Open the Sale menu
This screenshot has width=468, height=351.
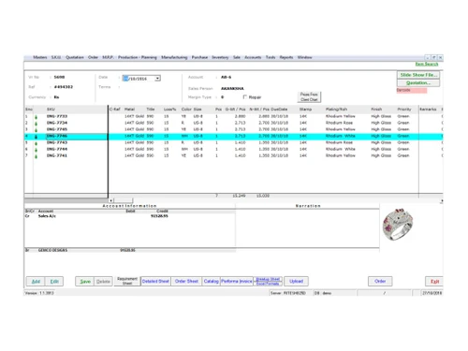(x=237, y=57)
